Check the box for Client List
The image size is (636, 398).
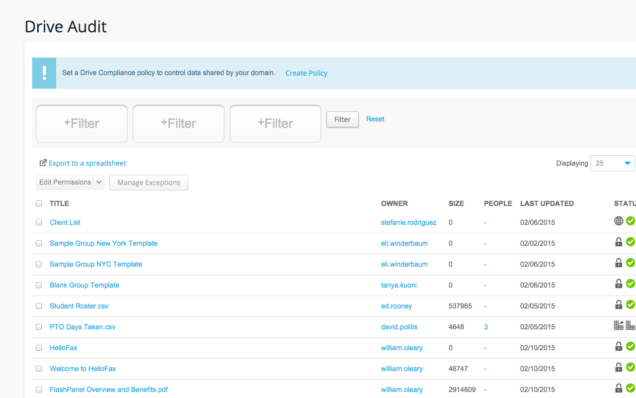39,222
